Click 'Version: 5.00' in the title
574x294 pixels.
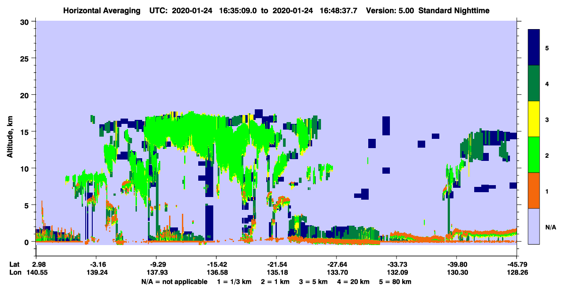(x=390, y=11)
